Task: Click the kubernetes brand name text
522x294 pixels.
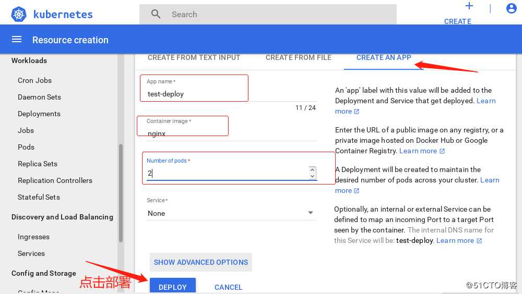Action: (63, 14)
